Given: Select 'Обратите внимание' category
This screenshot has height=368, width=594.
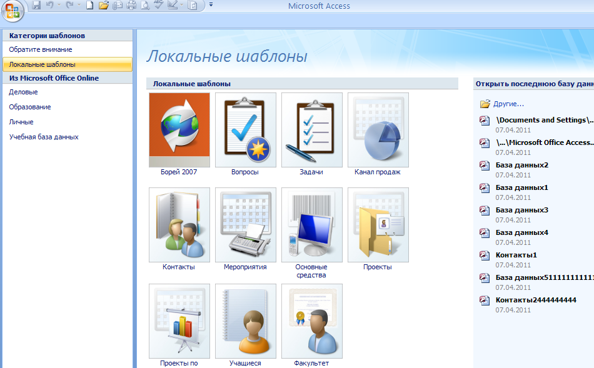Looking at the screenshot, I should click(68, 49).
